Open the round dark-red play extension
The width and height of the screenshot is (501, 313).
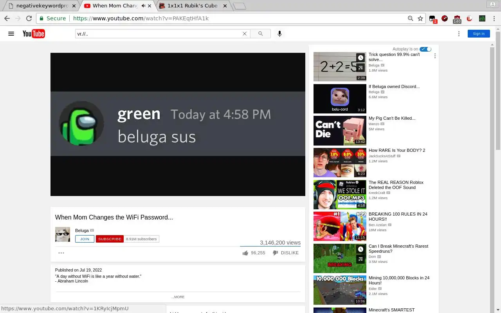(445, 18)
